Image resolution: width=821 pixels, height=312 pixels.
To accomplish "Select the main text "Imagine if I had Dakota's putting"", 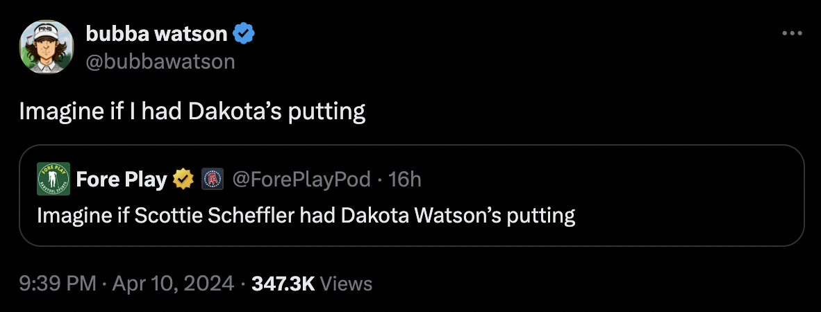I will (192, 112).
